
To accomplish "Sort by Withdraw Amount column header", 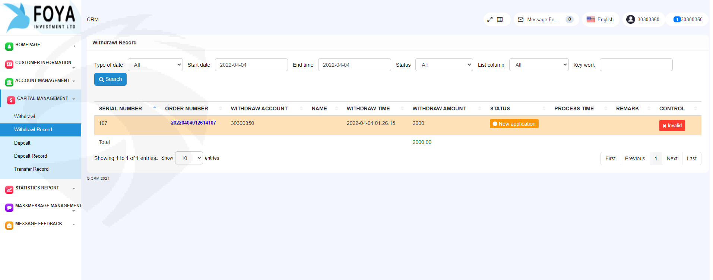I will pos(439,108).
